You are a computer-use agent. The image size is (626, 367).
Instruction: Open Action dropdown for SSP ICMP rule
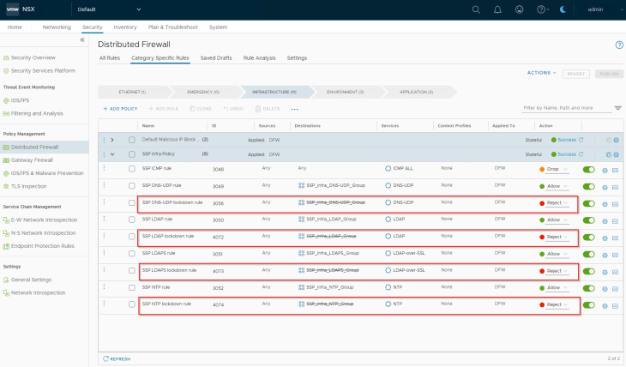point(557,170)
